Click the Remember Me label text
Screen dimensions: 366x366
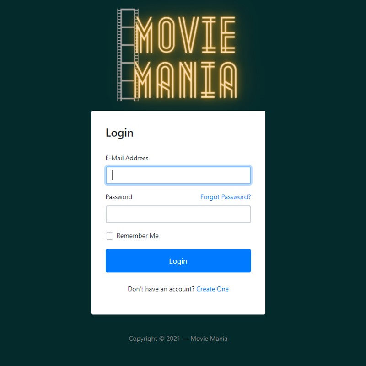pos(138,236)
